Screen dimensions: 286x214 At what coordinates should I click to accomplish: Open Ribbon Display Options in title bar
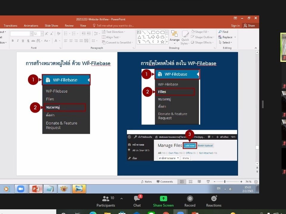pos(235,18)
